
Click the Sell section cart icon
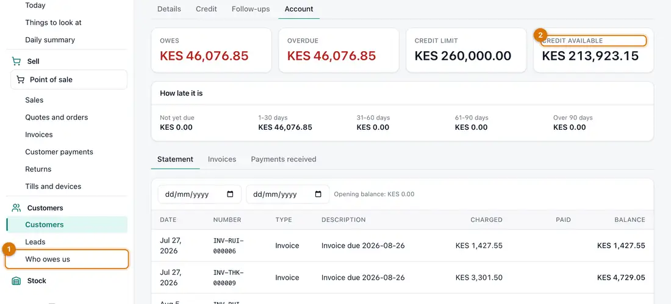[x=16, y=62]
